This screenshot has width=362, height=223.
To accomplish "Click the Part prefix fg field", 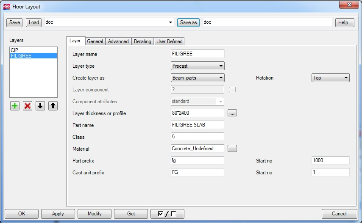I will [198, 160].
